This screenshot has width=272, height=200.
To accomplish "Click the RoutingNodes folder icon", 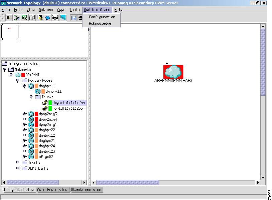I will pos(24,80).
